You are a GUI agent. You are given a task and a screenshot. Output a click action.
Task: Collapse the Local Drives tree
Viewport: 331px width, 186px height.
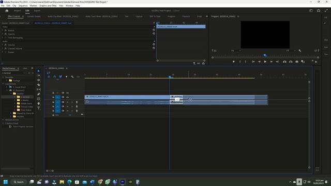click(x=3, y=84)
